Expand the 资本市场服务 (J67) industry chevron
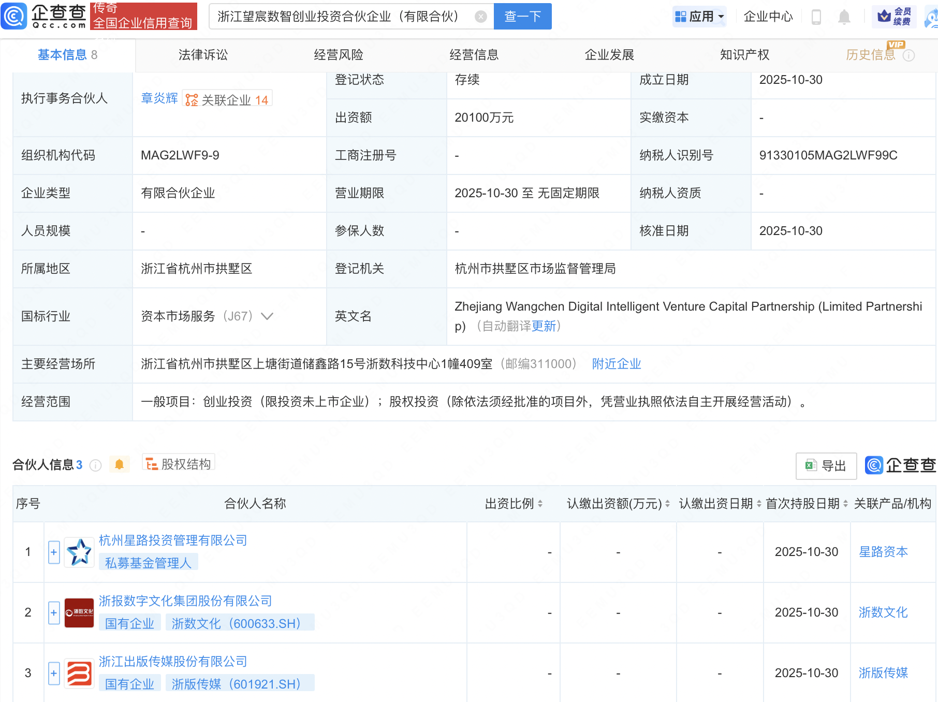This screenshot has width=938, height=702. pyautogui.click(x=267, y=316)
